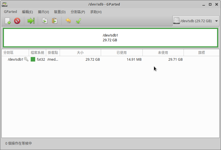Click the red delete partition icon

coord(17,21)
